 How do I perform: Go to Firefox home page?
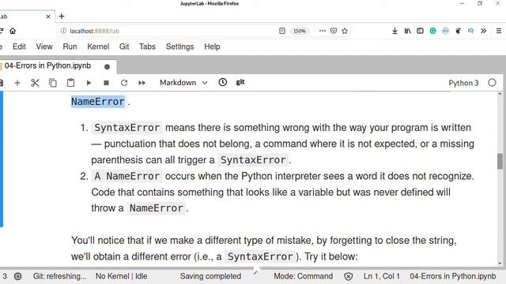coord(13,31)
